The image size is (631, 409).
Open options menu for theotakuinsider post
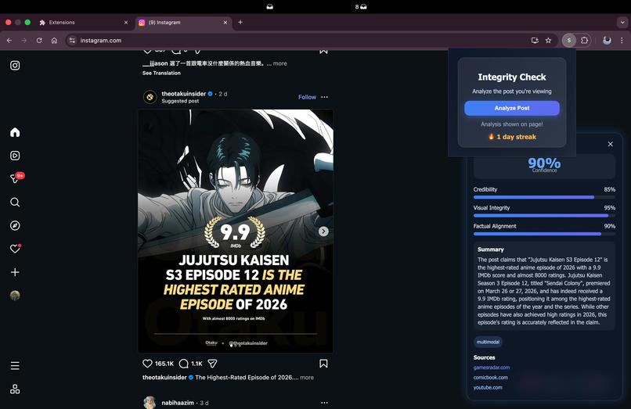(x=324, y=97)
